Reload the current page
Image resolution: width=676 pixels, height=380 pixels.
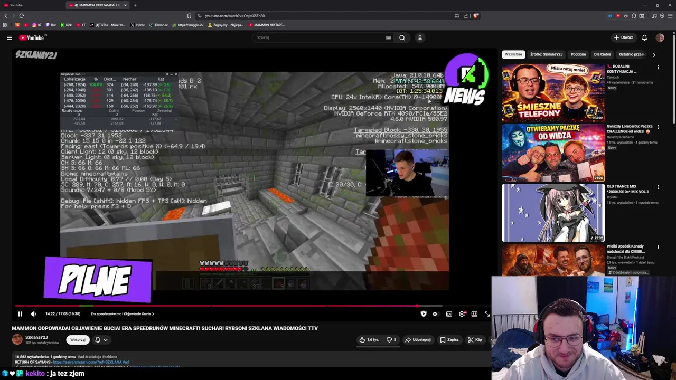point(21,16)
